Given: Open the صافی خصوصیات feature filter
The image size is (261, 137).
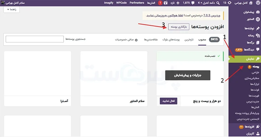Looking at the screenshot, I should (126, 40).
